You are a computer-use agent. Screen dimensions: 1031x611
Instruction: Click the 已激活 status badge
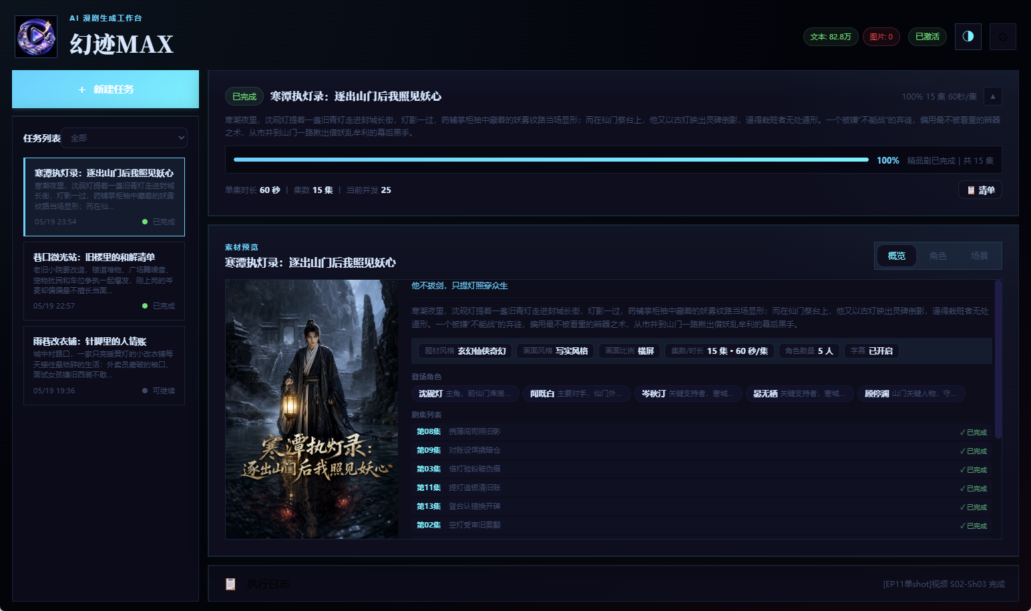(927, 37)
